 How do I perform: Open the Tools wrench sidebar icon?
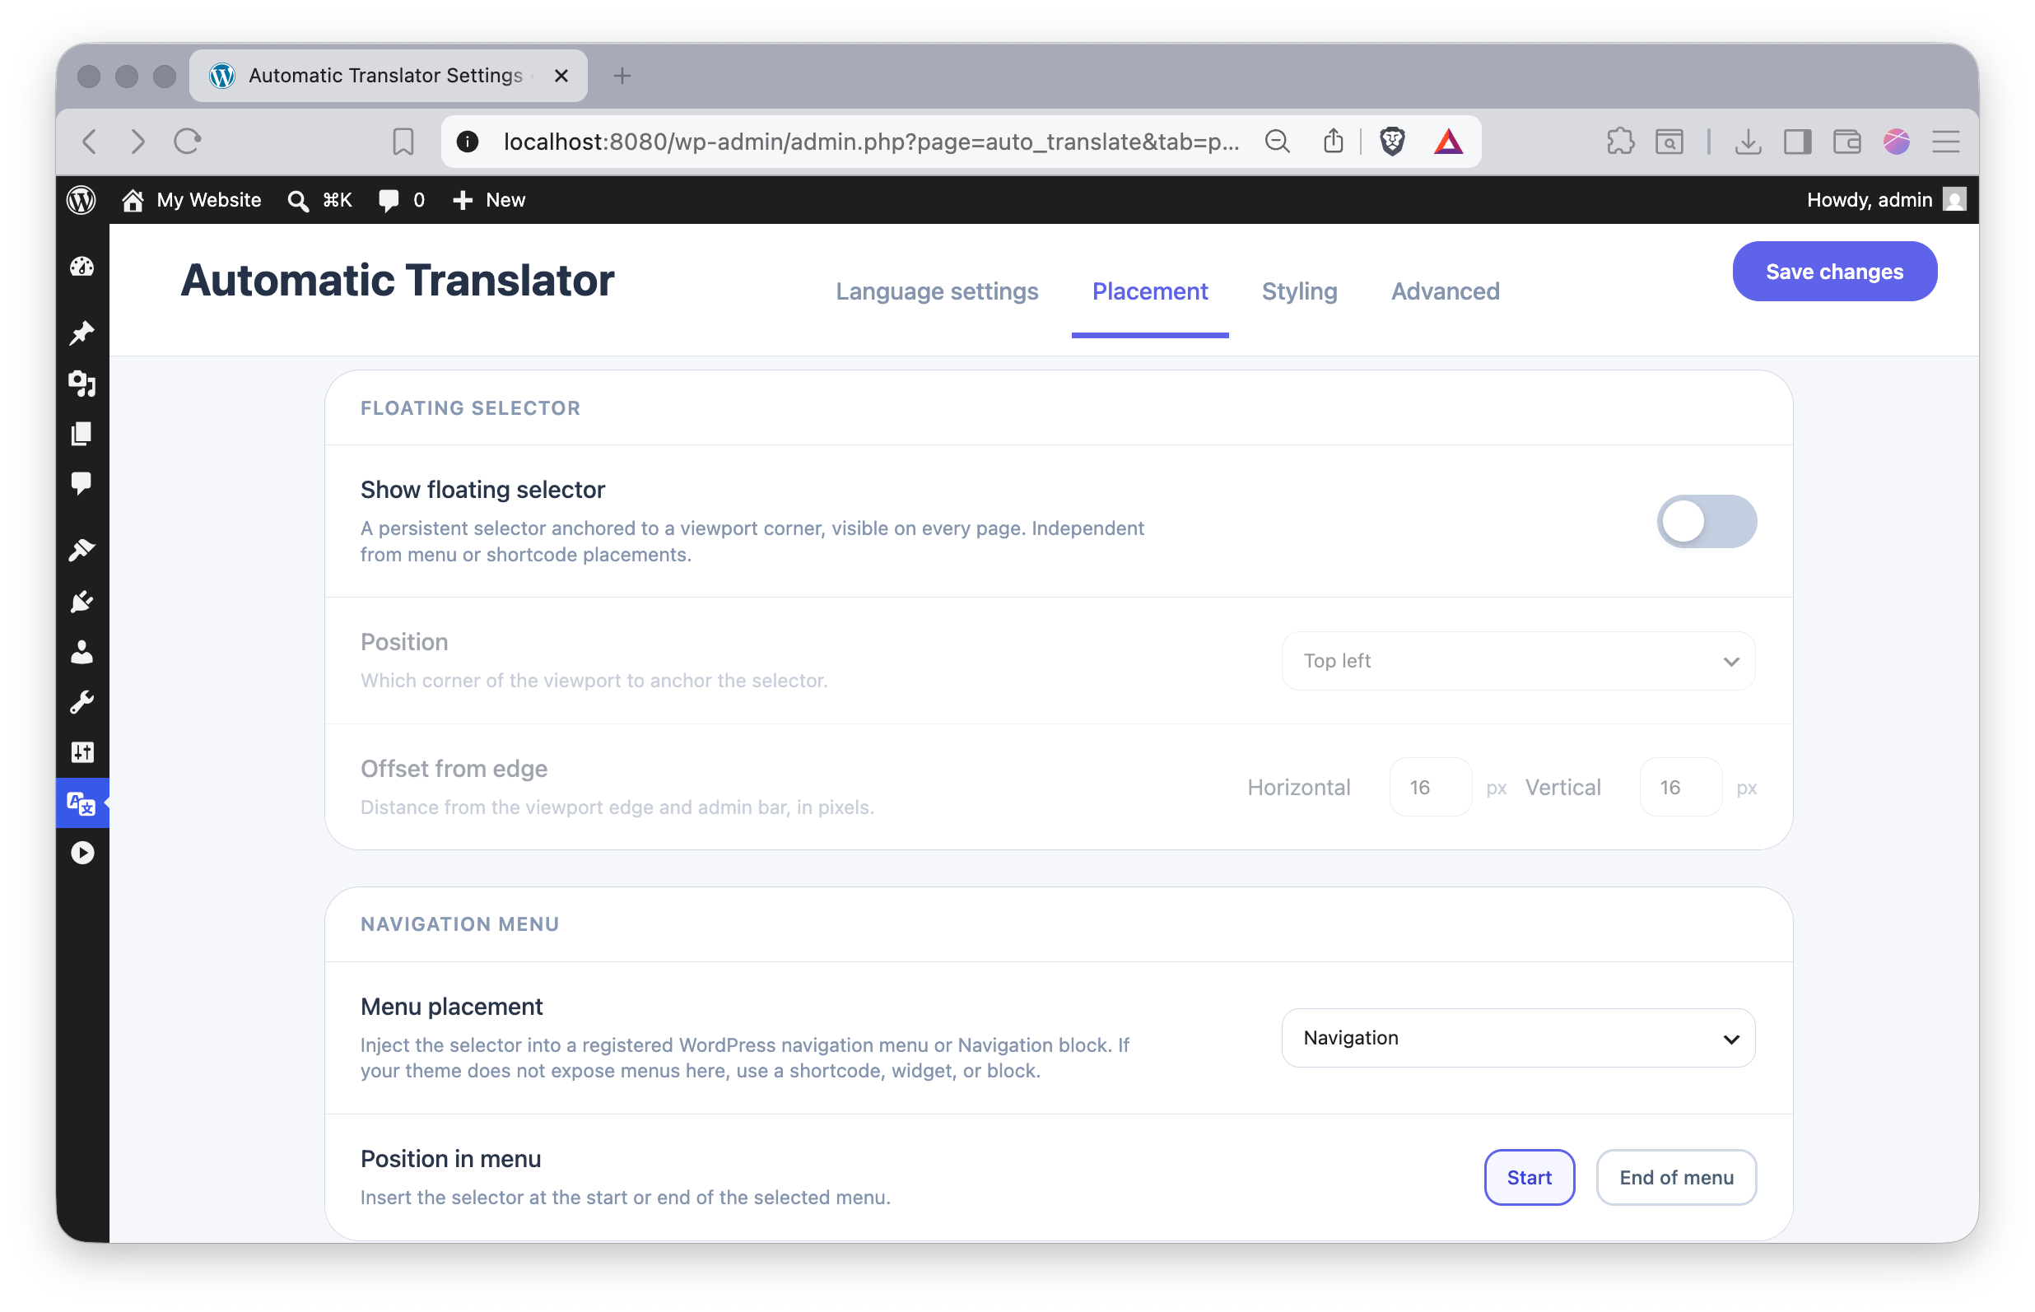[x=81, y=703]
